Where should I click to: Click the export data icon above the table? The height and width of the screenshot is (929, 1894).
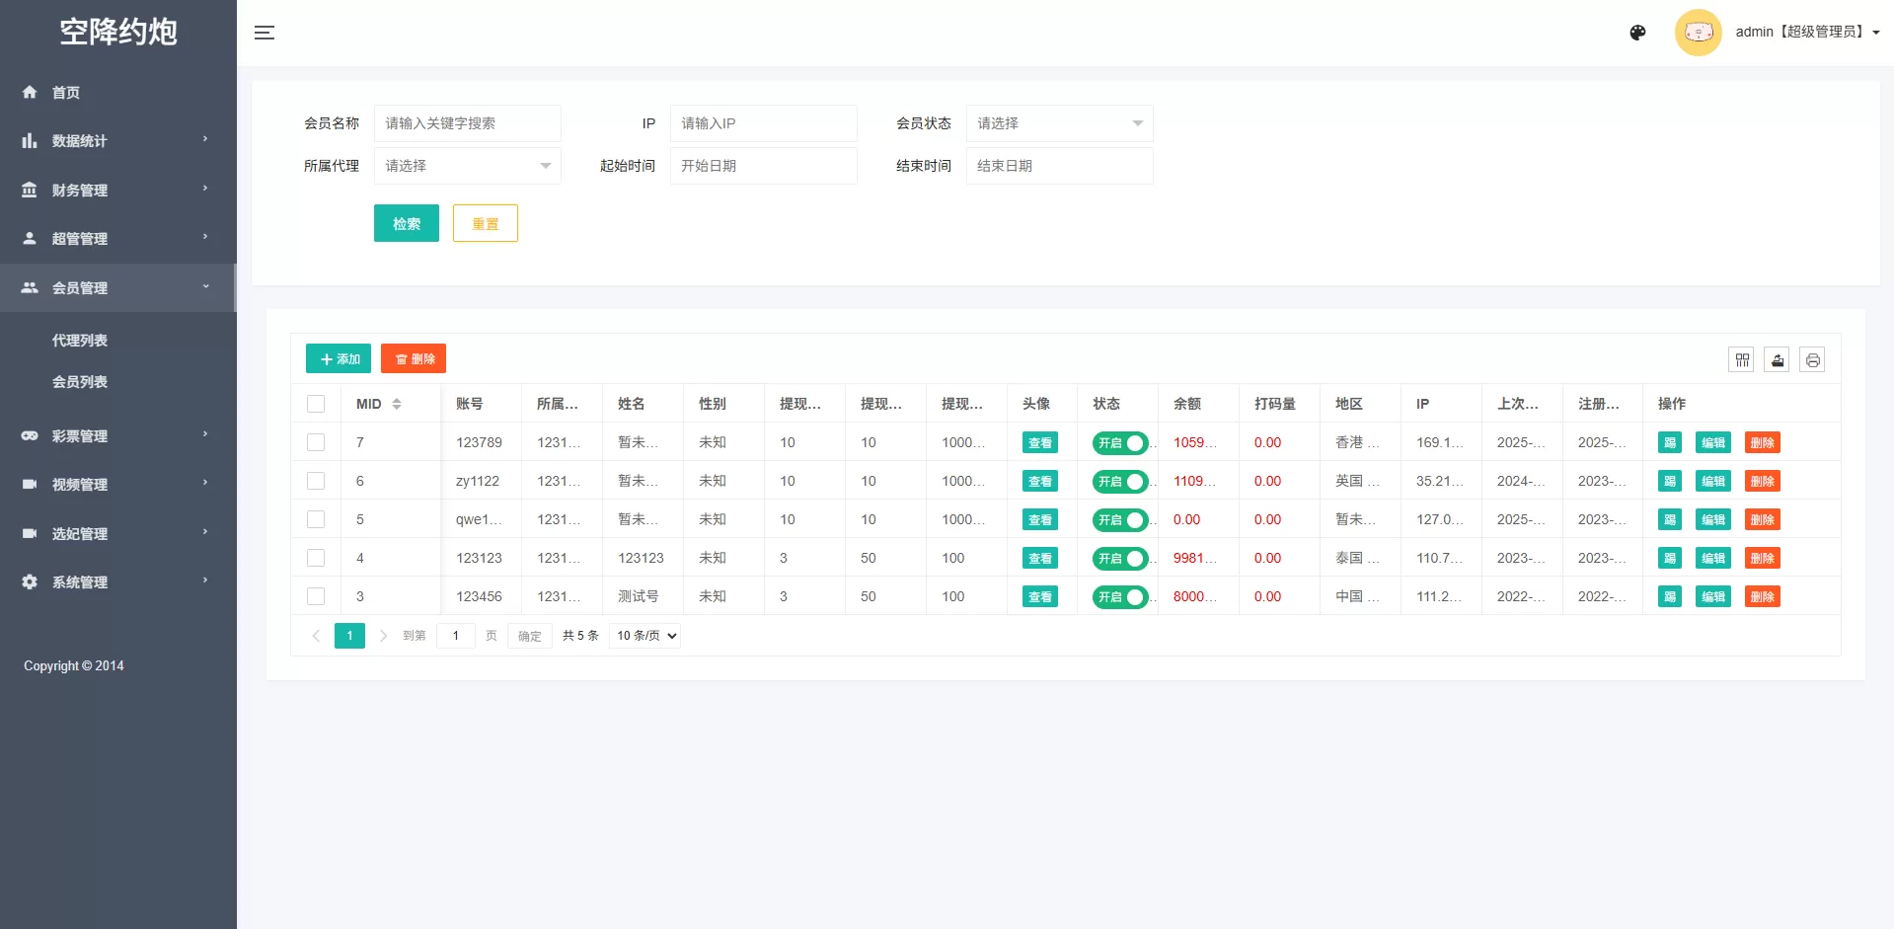coord(1777,359)
